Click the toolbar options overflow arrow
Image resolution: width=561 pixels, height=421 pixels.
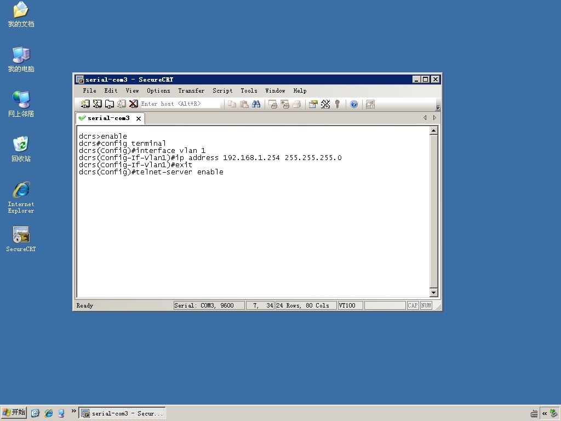pyautogui.click(x=438, y=107)
